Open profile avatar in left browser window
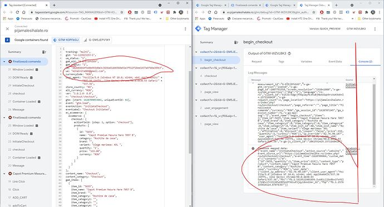 (181, 12)
